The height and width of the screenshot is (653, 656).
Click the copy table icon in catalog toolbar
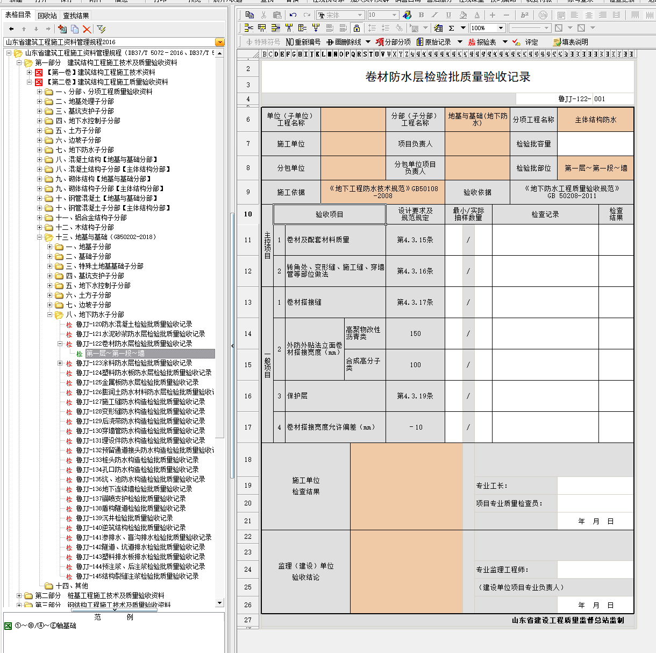[x=75, y=29]
